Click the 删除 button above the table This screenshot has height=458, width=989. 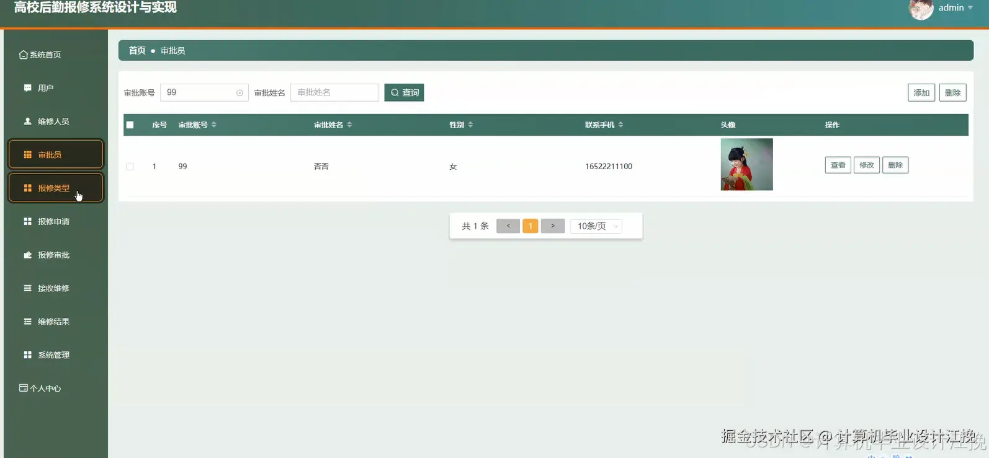point(952,92)
